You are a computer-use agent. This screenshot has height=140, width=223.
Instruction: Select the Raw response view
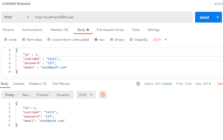(25, 95)
